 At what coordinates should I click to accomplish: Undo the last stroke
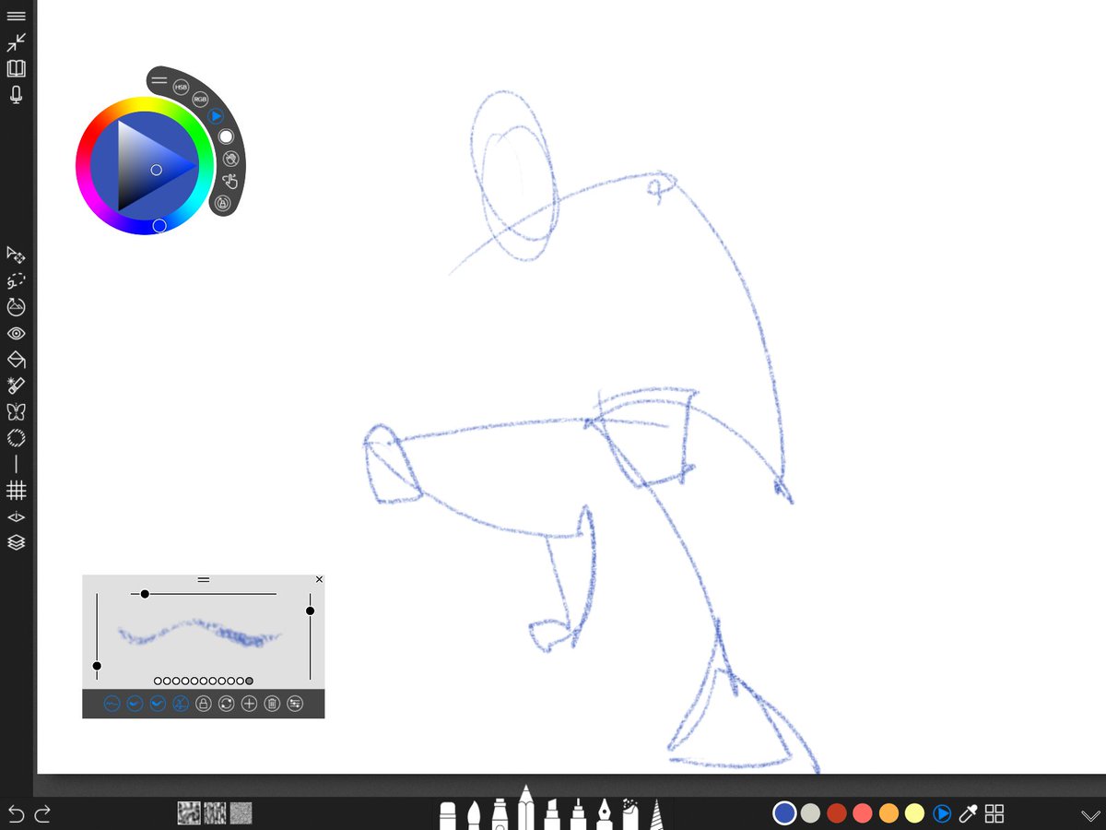(16, 813)
